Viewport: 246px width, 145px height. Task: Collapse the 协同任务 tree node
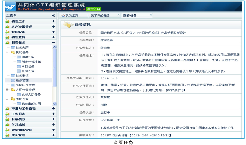pyautogui.click(x=7, y=99)
